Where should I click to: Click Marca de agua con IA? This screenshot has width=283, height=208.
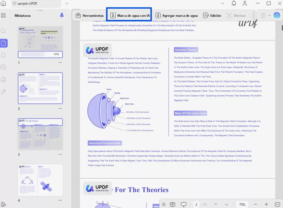coord(130,15)
